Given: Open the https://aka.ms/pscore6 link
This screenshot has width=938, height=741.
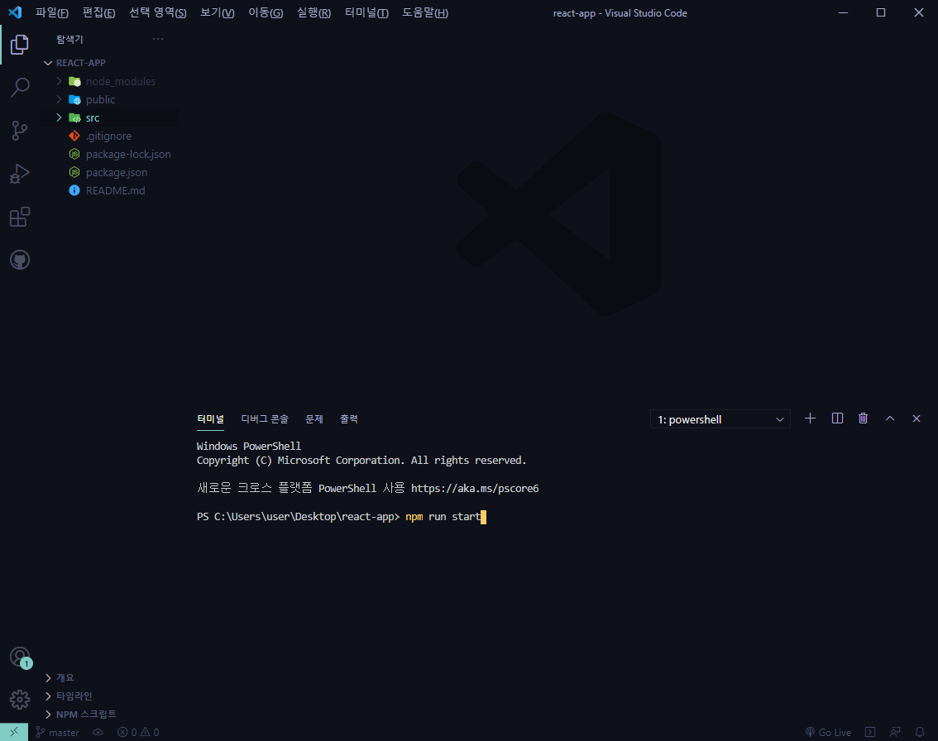Looking at the screenshot, I should (475, 488).
